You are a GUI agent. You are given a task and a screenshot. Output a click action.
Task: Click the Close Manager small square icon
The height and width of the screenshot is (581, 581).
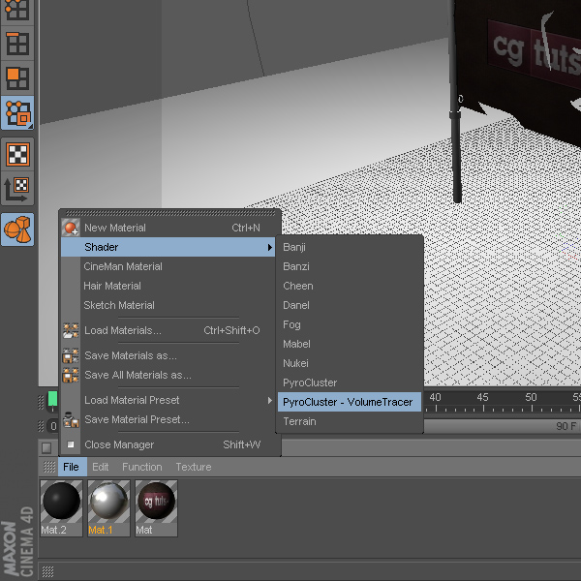click(x=71, y=444)
